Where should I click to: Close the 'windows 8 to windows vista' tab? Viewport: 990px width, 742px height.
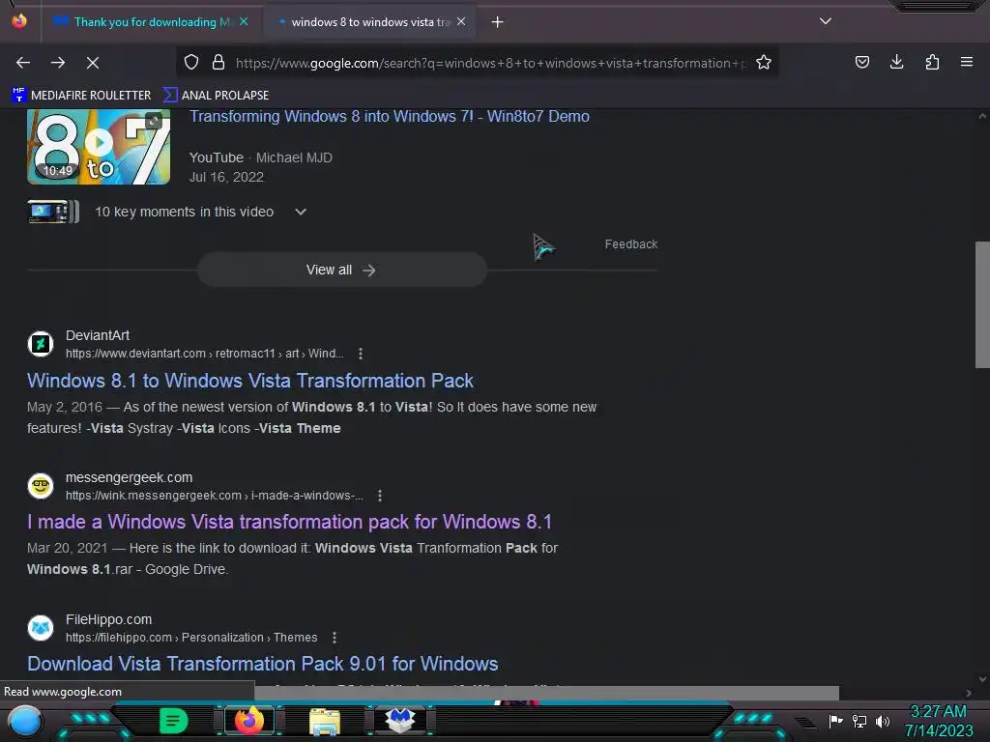(x=461, y=21)
